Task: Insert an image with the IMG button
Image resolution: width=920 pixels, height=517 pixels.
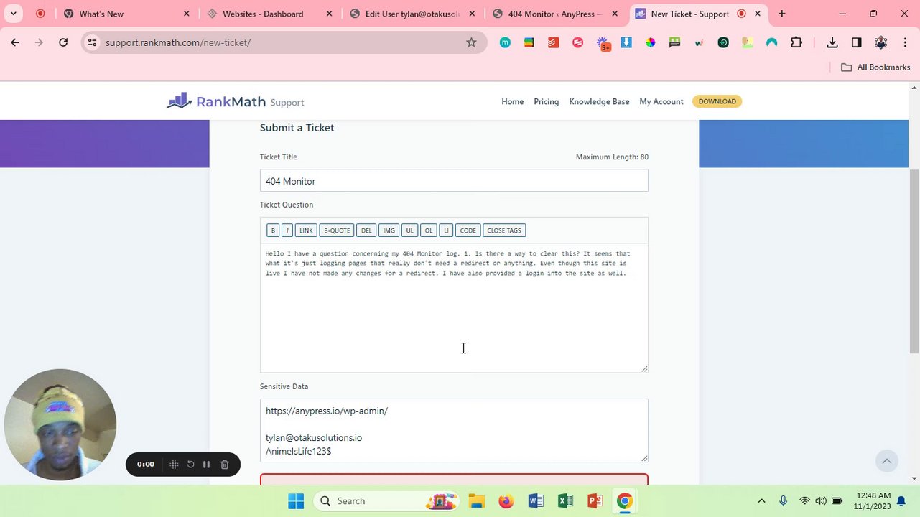Action: tap(389, 230)
